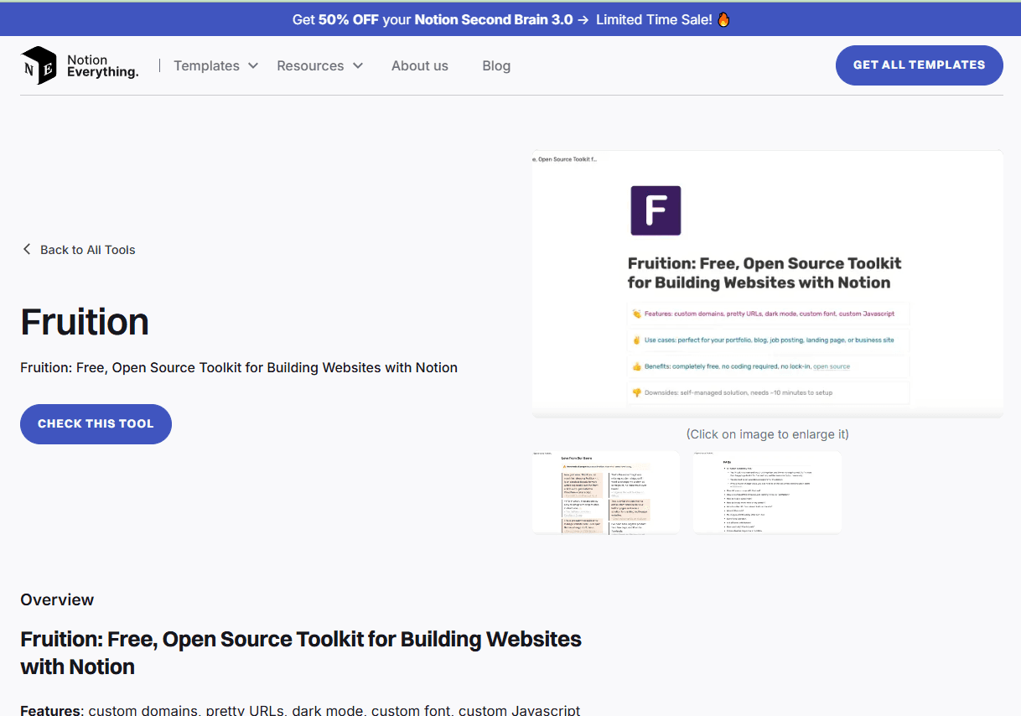Viewport: 1021px width, 716px height.
Task: Click the 'Fruition: Free, Open Source Toolkit' overview heading
Action: coord(301,652)
